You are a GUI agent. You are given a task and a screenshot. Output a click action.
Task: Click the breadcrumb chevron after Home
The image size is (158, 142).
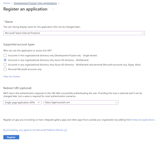(x=12, y=3)
